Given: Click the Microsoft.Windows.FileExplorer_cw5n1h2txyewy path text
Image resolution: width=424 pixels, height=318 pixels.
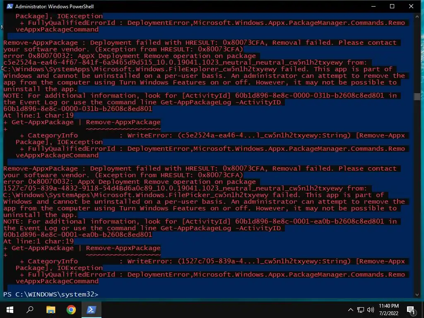Looking at the screenshot, I should pos(140,69).
